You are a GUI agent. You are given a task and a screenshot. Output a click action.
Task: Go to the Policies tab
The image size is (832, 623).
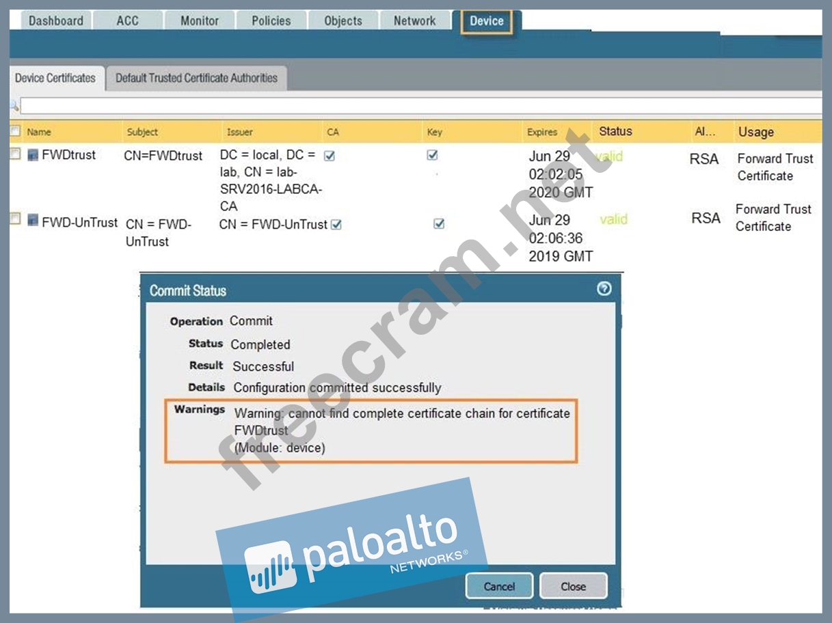271,21
